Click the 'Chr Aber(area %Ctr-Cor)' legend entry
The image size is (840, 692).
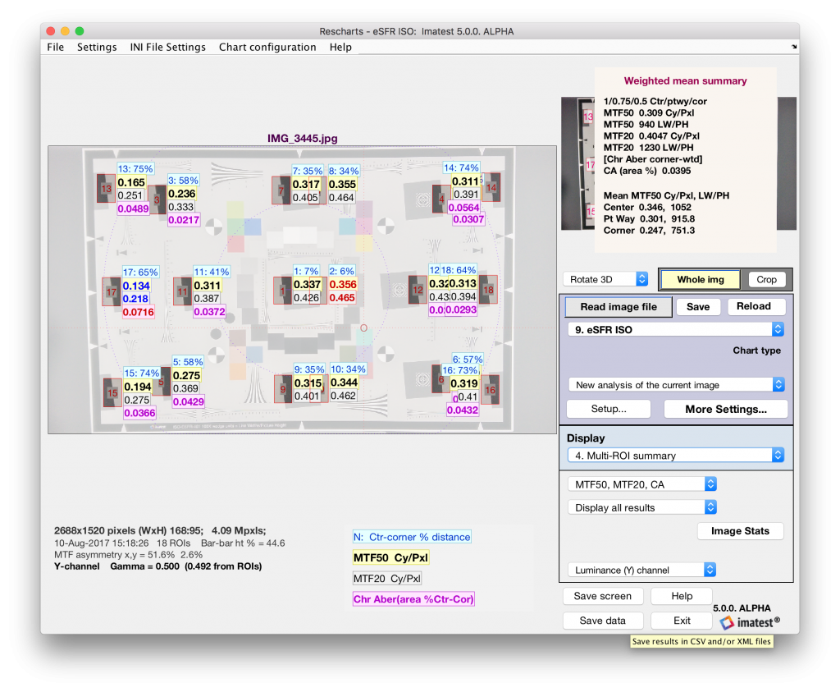pos(413,598)
